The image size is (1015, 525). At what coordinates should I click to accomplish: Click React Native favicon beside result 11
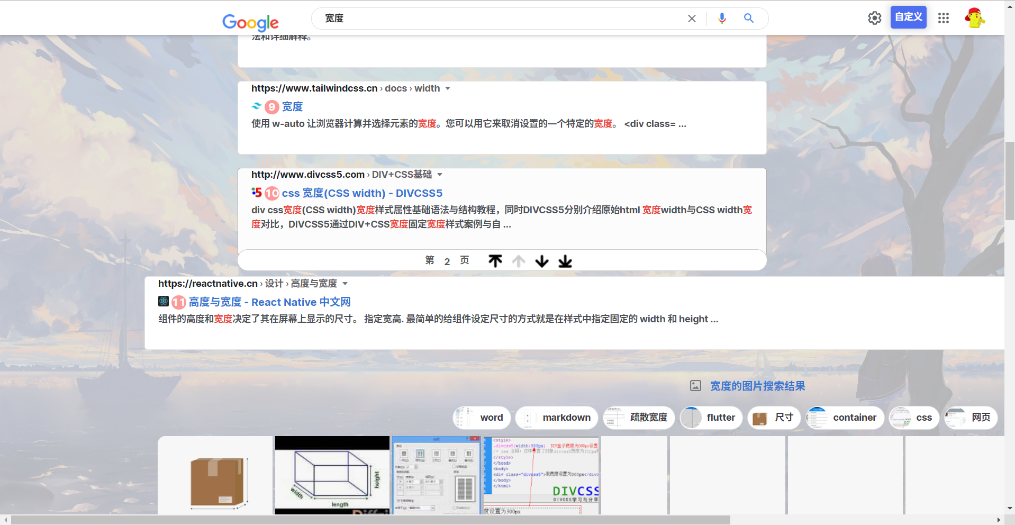tap(164, 301)
